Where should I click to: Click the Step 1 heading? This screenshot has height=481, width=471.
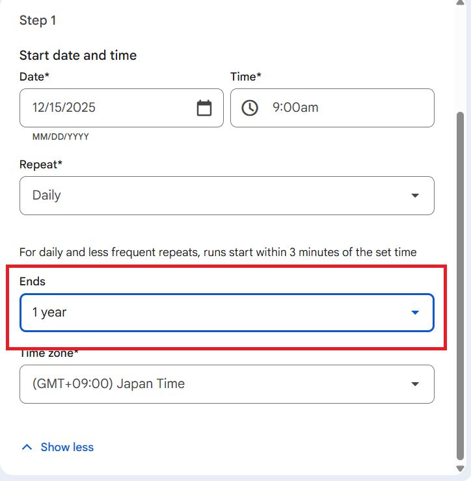pyautogui.click(x=38, y=21)
